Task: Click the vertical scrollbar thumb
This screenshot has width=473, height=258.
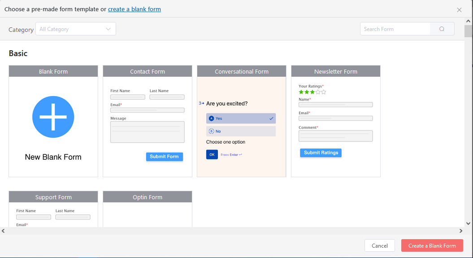Action: [x=468, y=31]
